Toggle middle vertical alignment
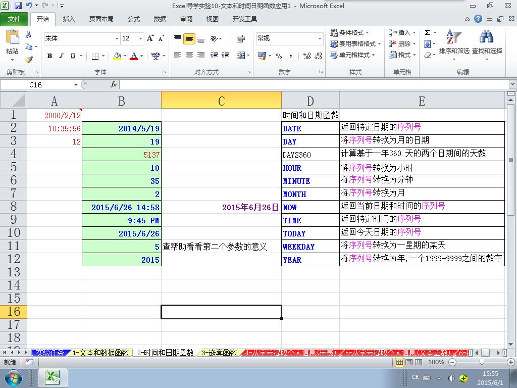The image size is (517, 388). click(x=189, y=38)
